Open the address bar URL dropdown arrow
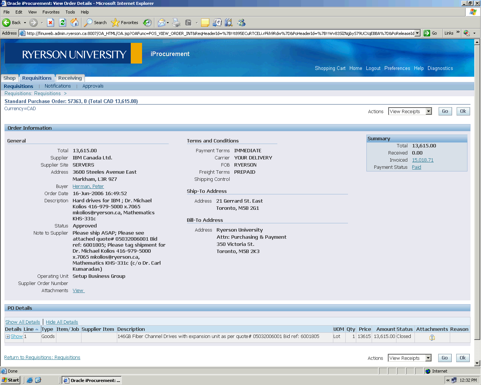 [417, 33]
